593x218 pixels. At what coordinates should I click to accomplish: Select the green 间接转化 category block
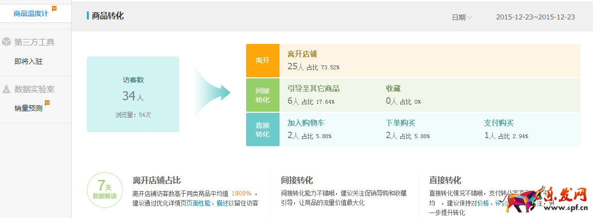(263, 95)
